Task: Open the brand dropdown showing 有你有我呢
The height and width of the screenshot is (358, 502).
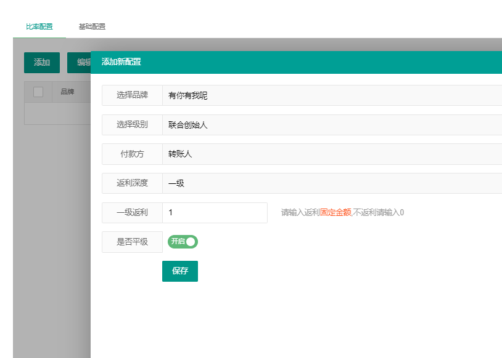Action: 332,95
